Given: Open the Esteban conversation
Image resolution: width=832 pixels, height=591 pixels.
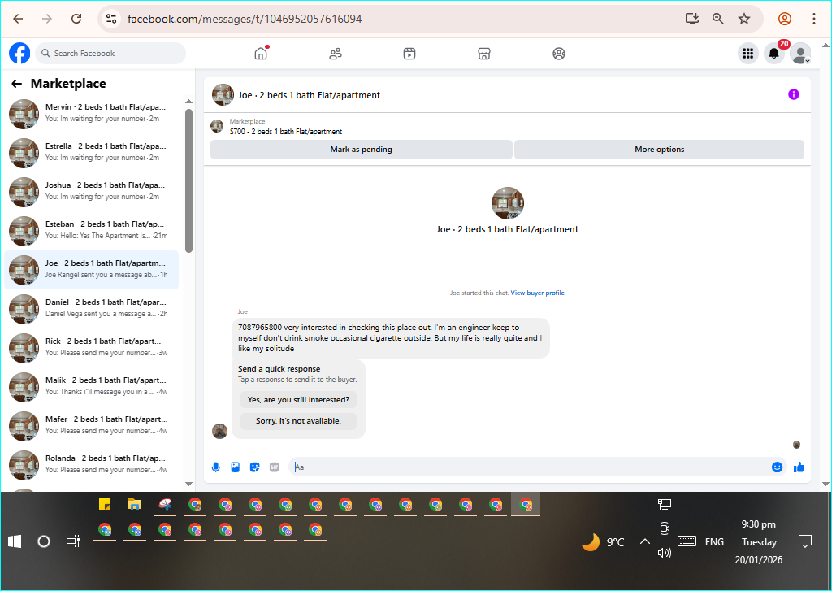Looking at the screenshot, I should coord(93,230).
